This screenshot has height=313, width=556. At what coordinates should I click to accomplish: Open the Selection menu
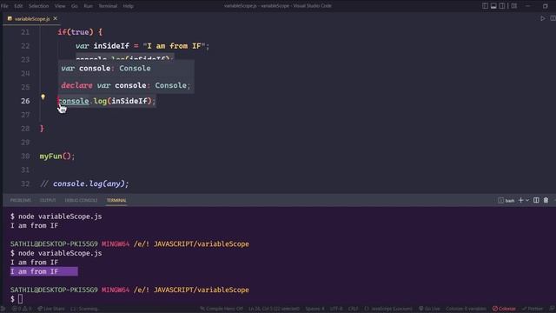[38, 6]
